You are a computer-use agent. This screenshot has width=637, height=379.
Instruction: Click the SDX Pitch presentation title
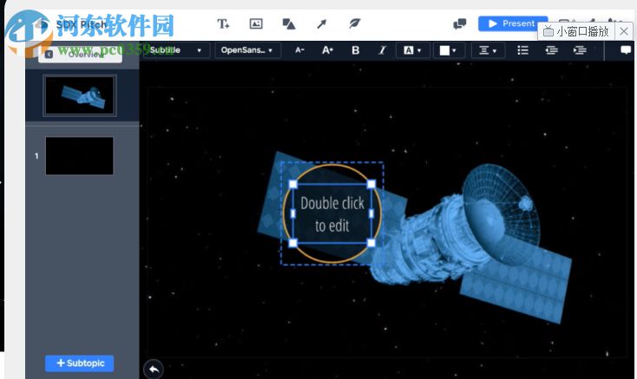[x=81, y=24]
